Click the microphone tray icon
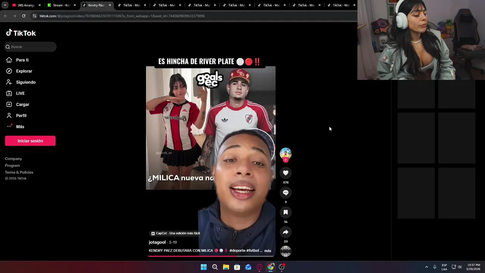The width and height of the screenshot is (485, 273). point(435,267)
